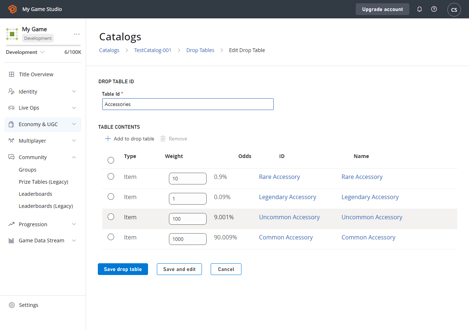Screen dimensions: 469x330
Task: Edit the weight field showing 1000
Action: click(188, 239)
